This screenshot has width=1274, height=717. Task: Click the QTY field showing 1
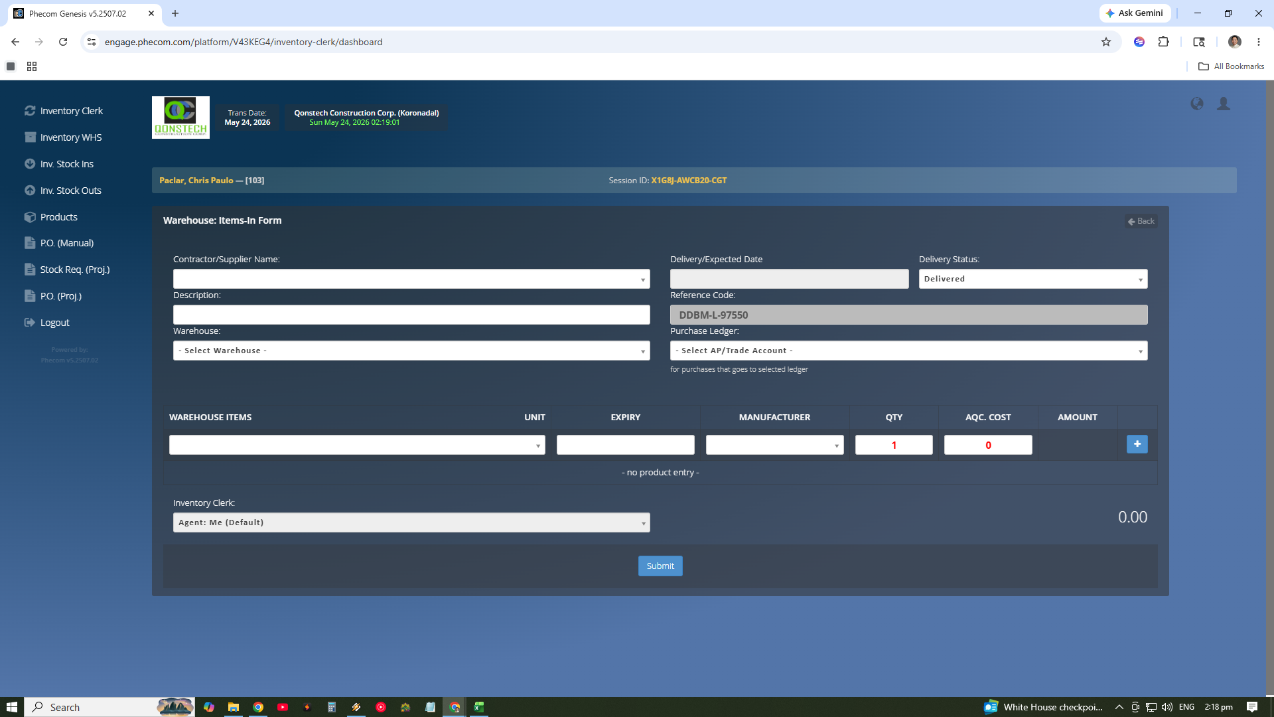coord(894,445)
